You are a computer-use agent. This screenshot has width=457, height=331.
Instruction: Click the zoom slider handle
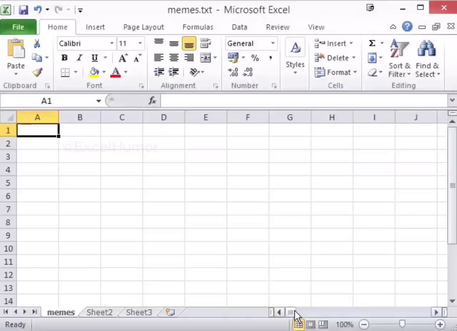click(x=402, y=325)
